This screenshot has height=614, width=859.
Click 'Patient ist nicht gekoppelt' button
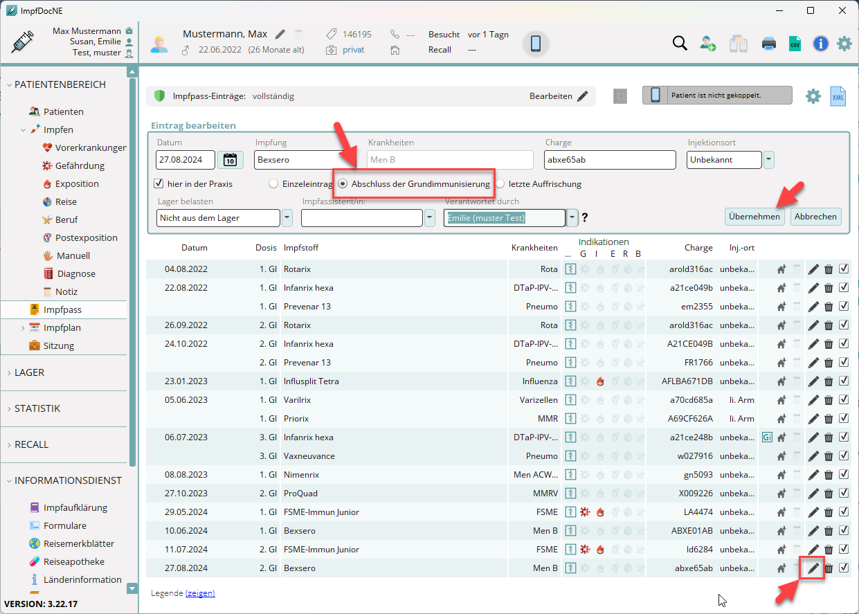717,96
